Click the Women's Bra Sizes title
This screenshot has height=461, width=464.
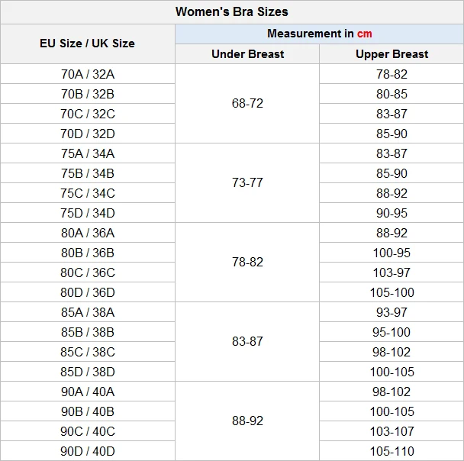(232, 12)
